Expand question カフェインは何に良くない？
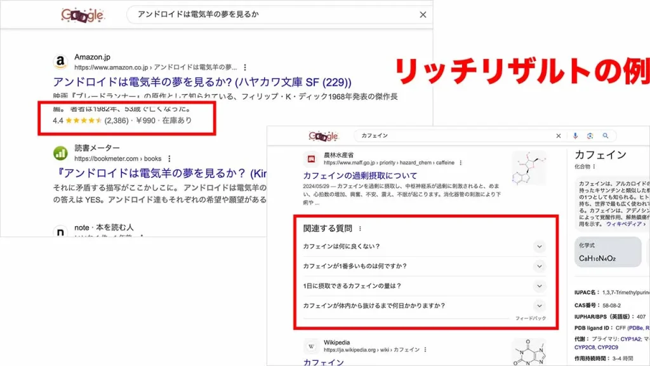This screenshot has width=650, height=366. coord(539,247)
